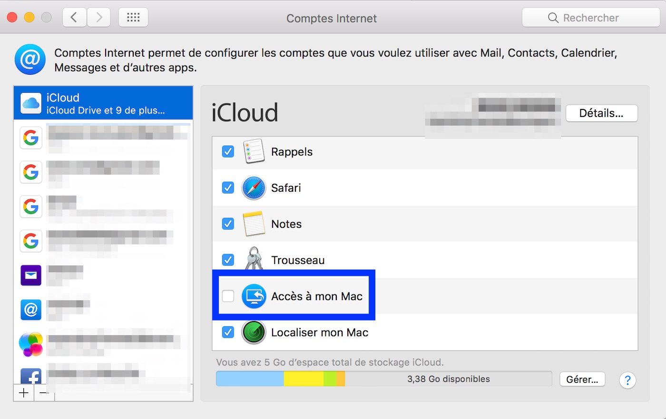Click the large blue @ Internet Accounts header icon
666x419 pixels.
tap(30, 59)
